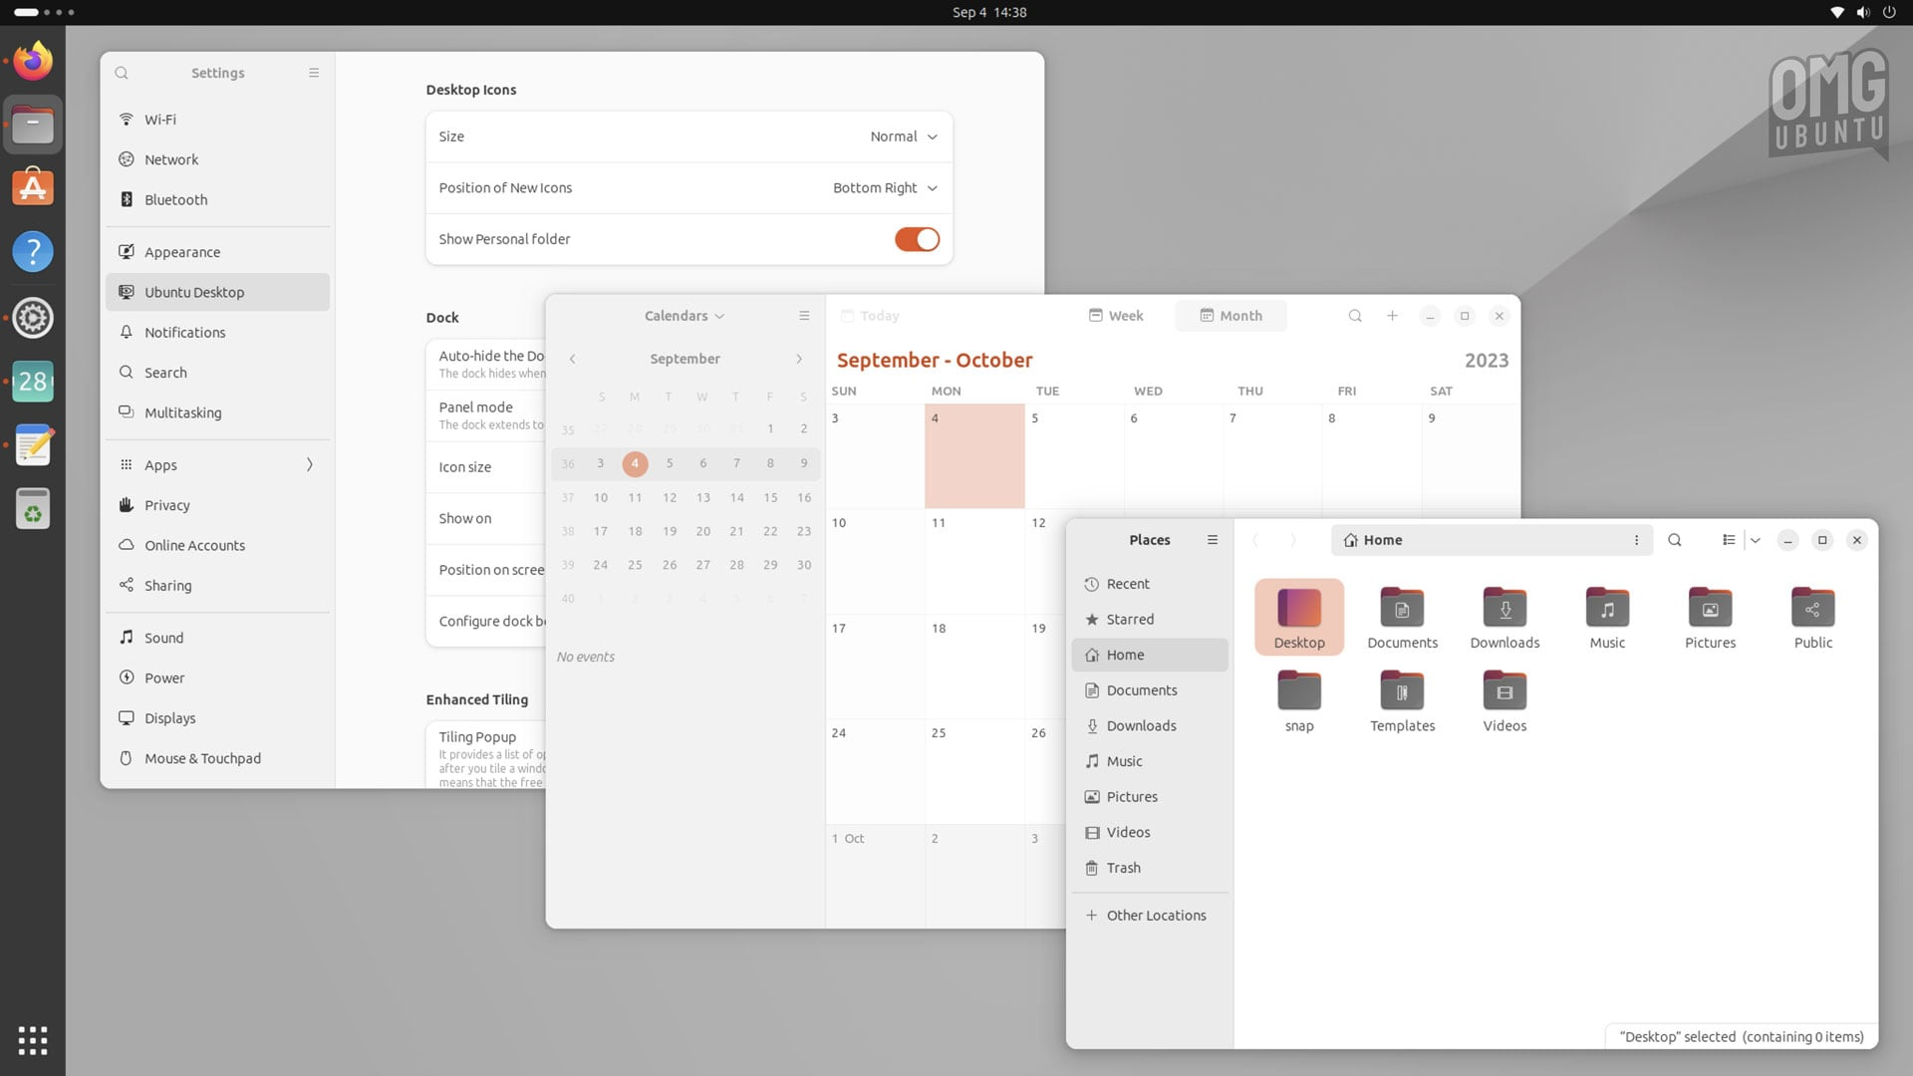Open the search icon in GNOME Calendar
Viewport: 1913px width, 1076px height.
(1355, 315)
